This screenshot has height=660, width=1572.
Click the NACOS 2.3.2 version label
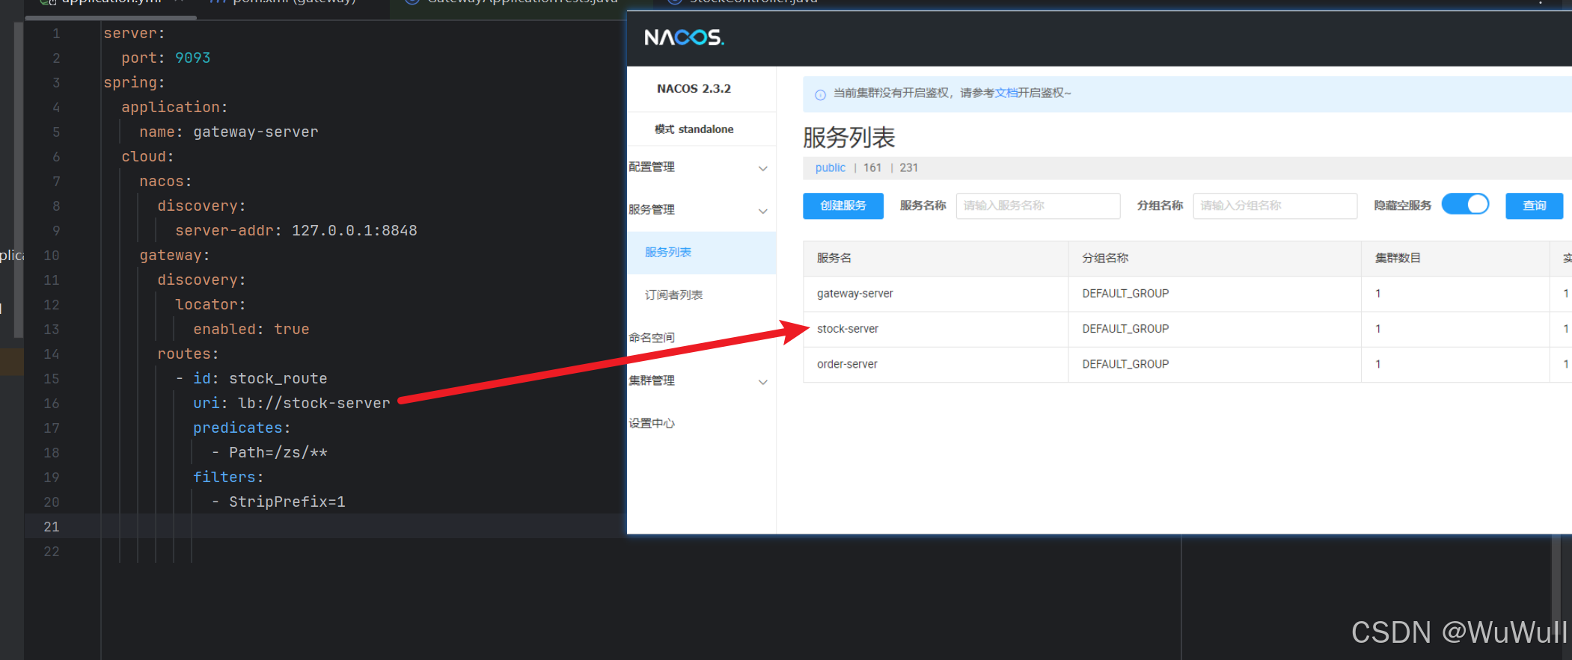pyautogui.click(x=694, y=88)
